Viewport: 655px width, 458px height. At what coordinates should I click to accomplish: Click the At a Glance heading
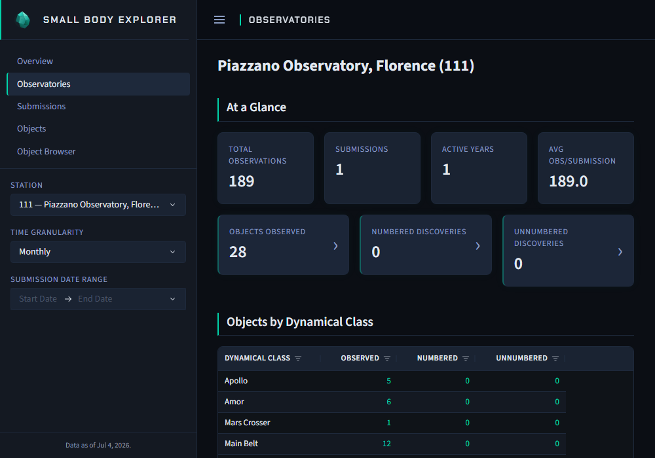point(257,107)
